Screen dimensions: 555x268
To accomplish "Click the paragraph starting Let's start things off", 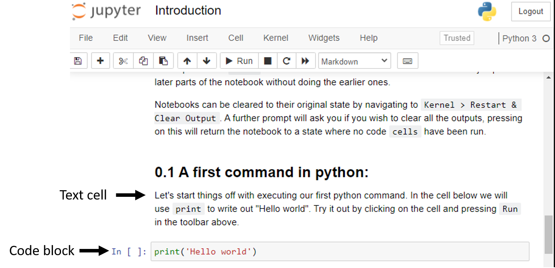I will point(337,209).
